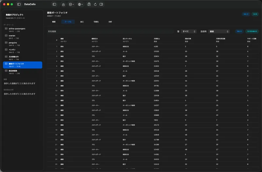This screenshot has width=262, height=172.
Task: Click table icon beside penguins dataset
Action: pos(6,43)
